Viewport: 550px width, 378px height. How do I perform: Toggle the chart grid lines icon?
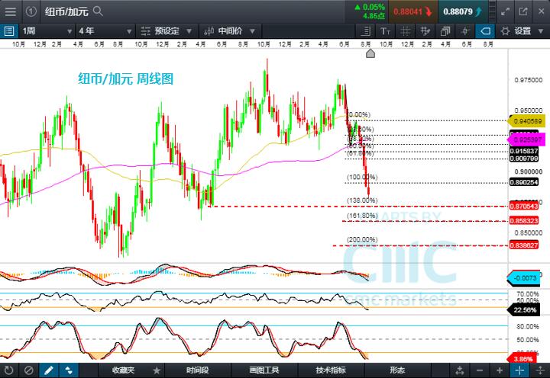pos(406,31)
